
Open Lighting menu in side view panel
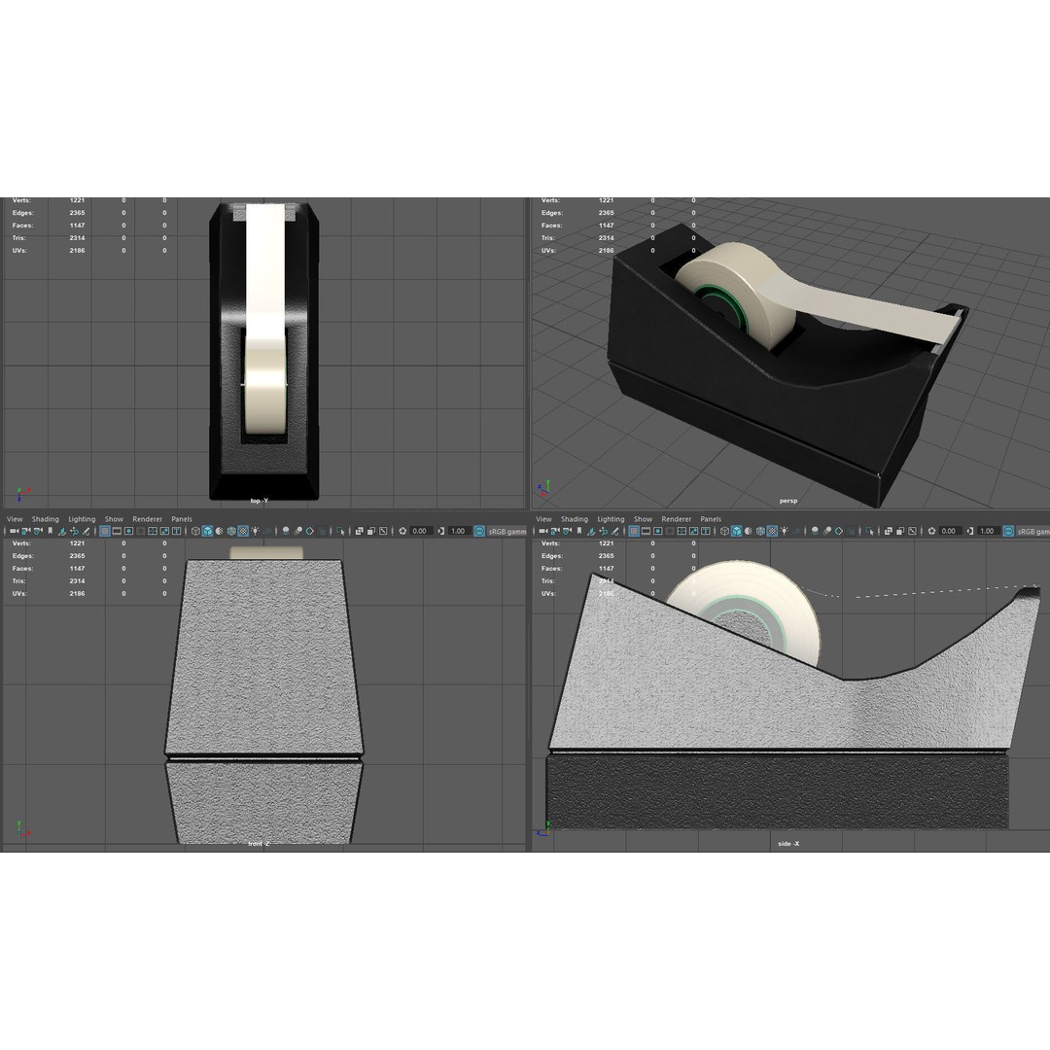tap(611, 519)
